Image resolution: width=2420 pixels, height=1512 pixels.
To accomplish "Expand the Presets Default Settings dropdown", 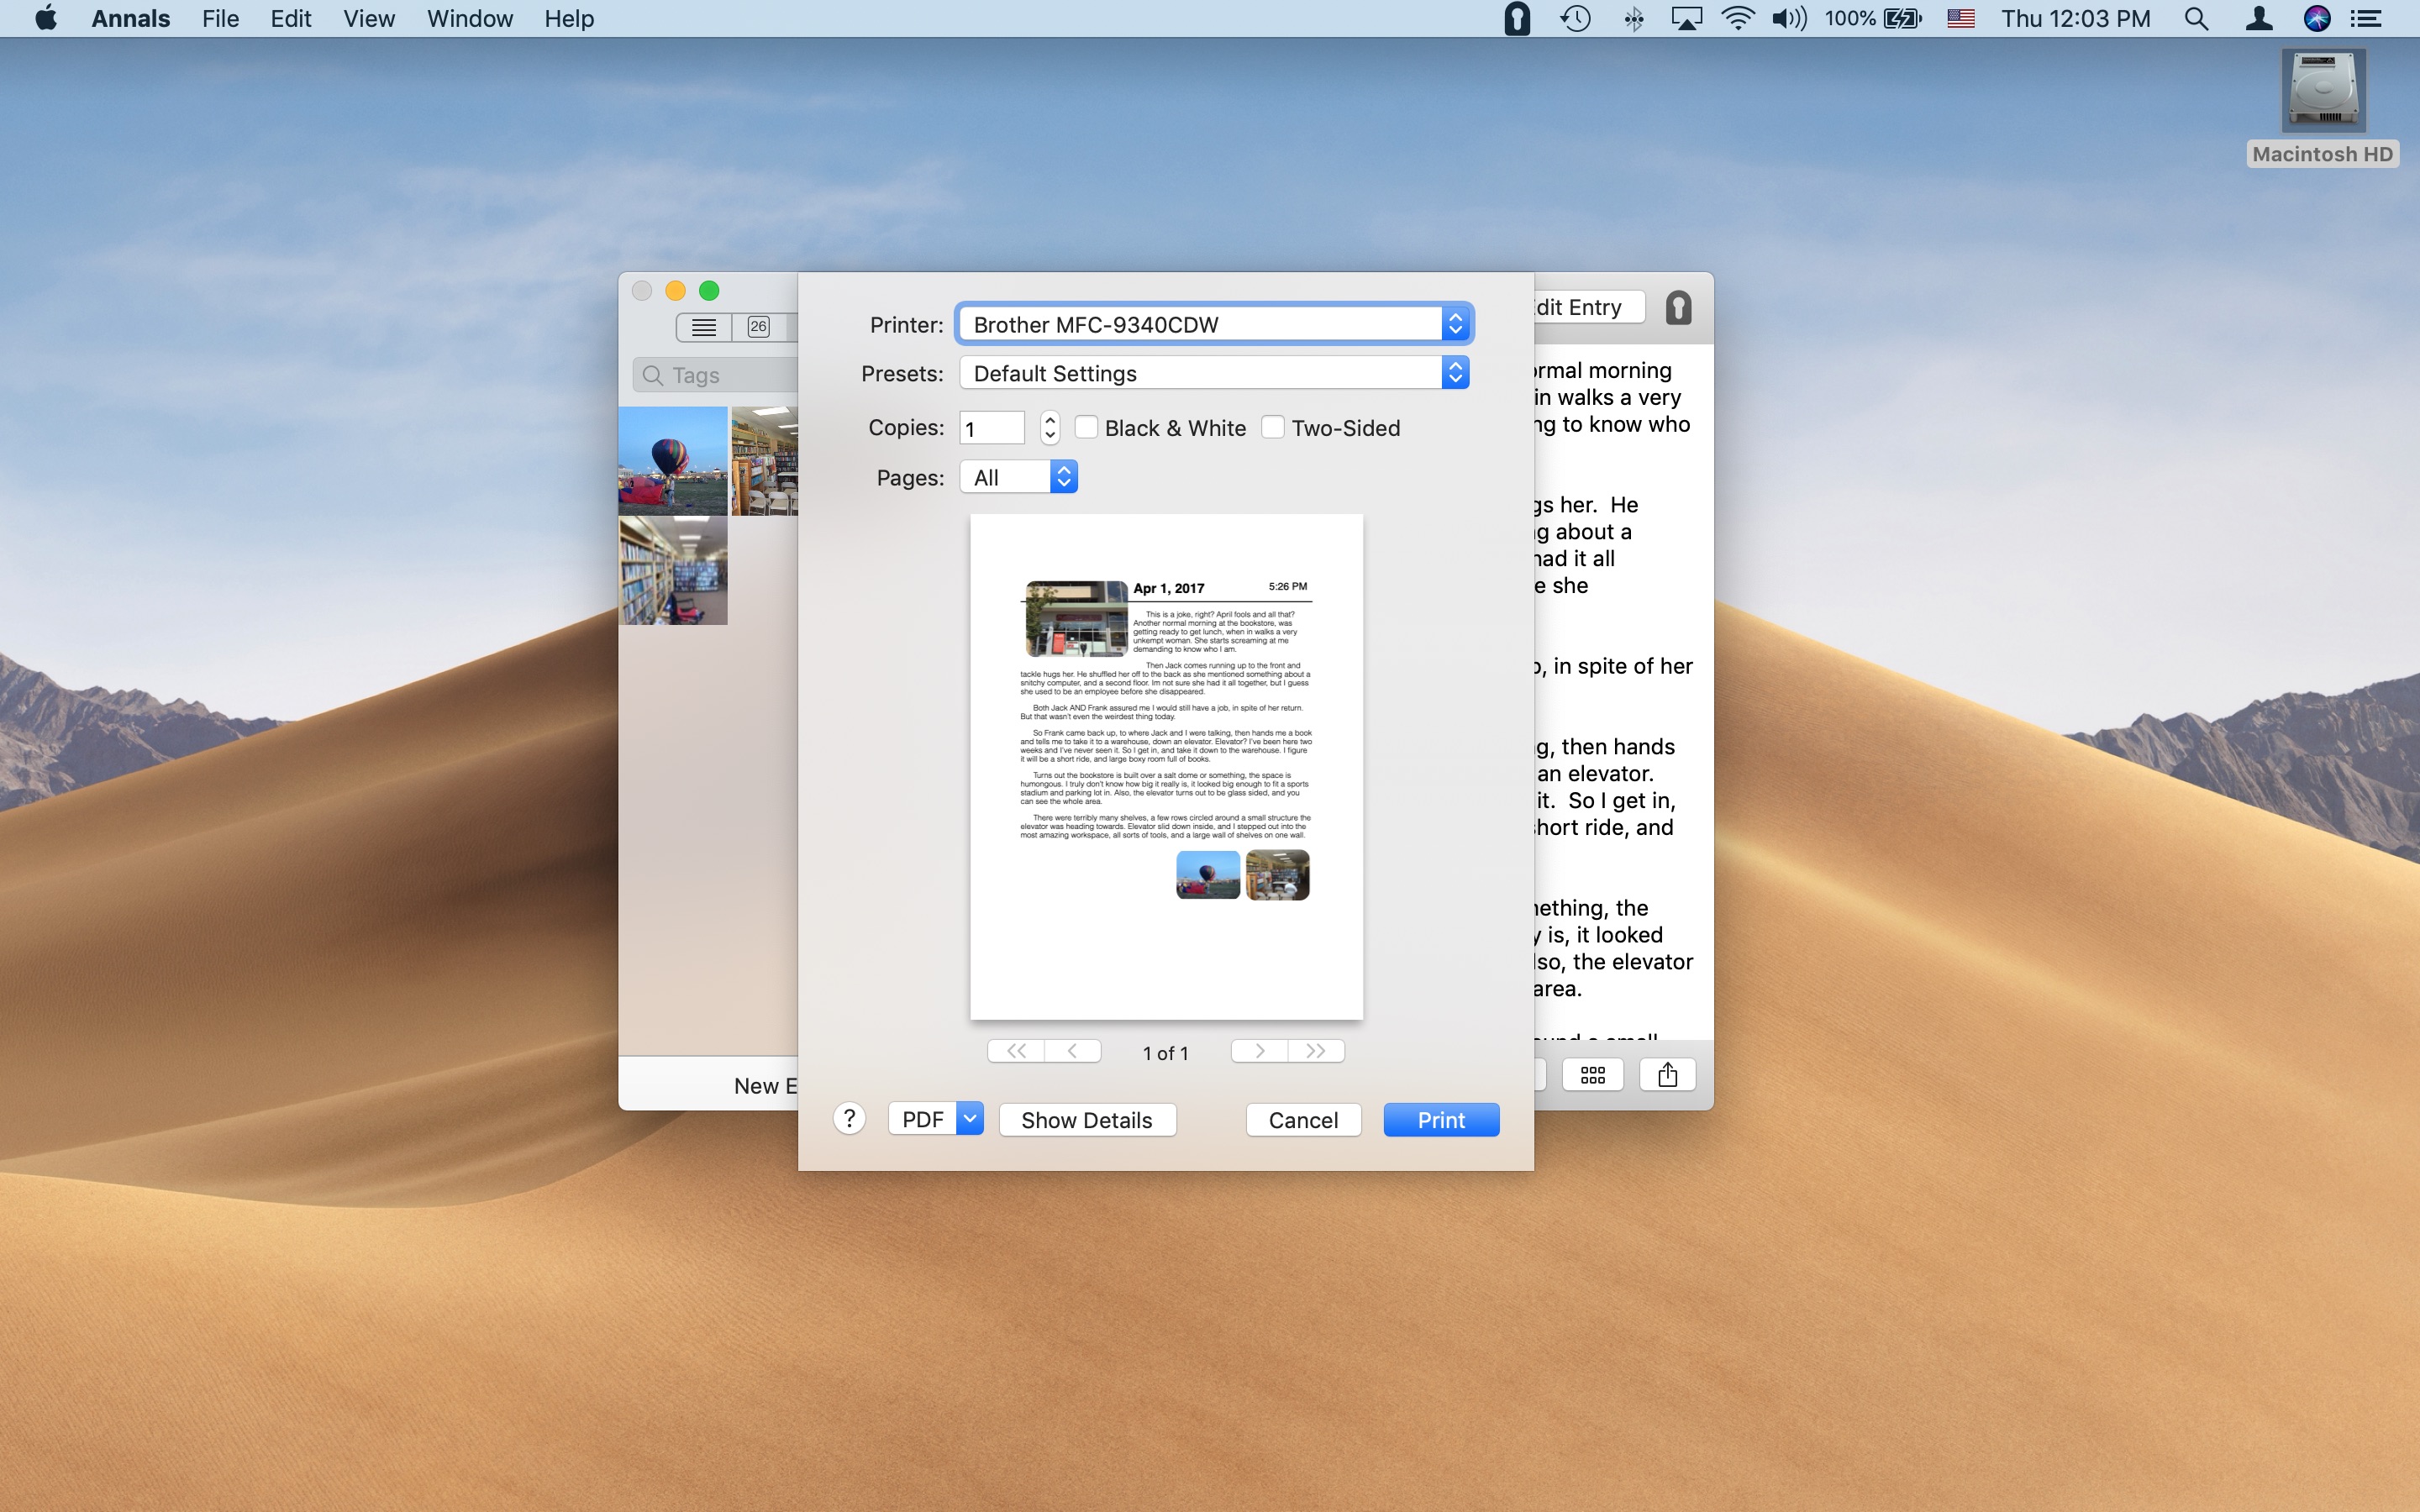I will click(x=1213, y=373).
